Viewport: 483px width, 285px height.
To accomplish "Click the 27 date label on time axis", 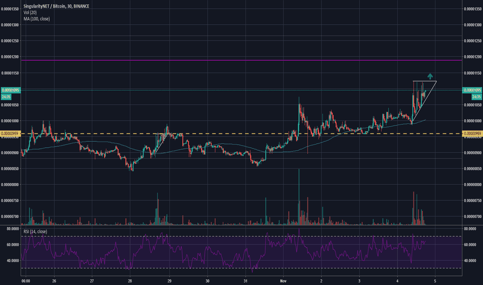I will click(92, 281).
